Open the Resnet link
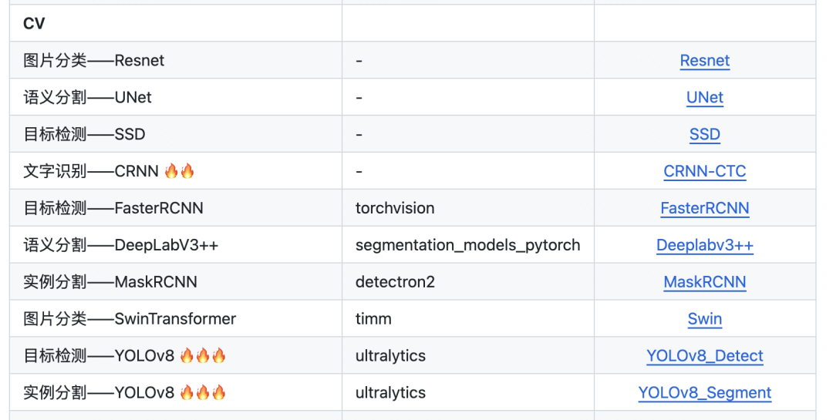The width and height of the screenshot is (833, 420). click(x=704, y=61)
